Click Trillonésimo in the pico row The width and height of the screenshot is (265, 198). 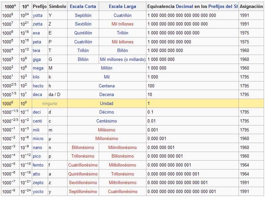(83, 156)
